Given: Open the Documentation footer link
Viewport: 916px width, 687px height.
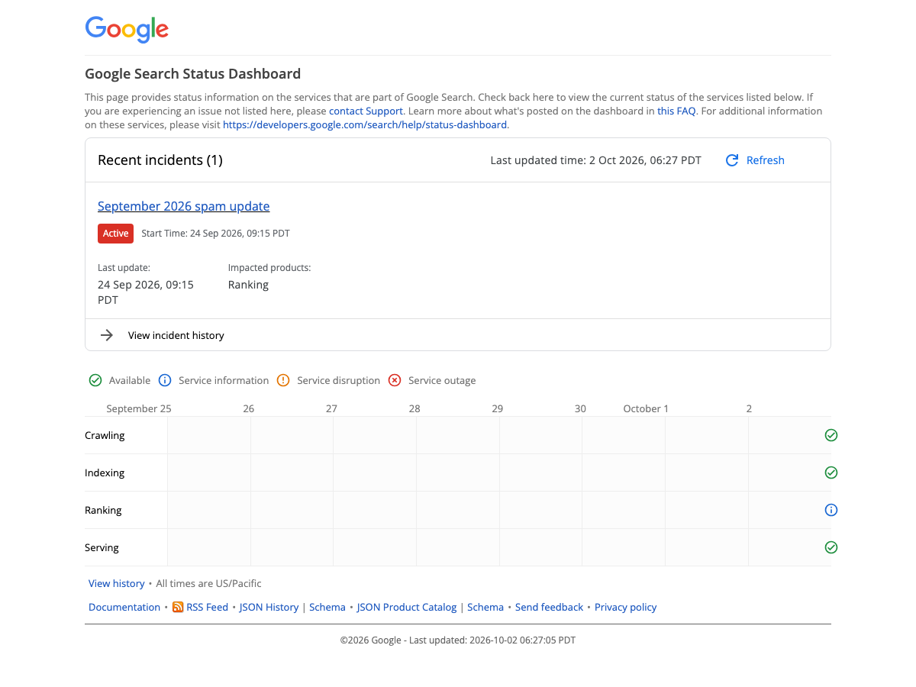Looking at the screenshot, I should point(124,607).
